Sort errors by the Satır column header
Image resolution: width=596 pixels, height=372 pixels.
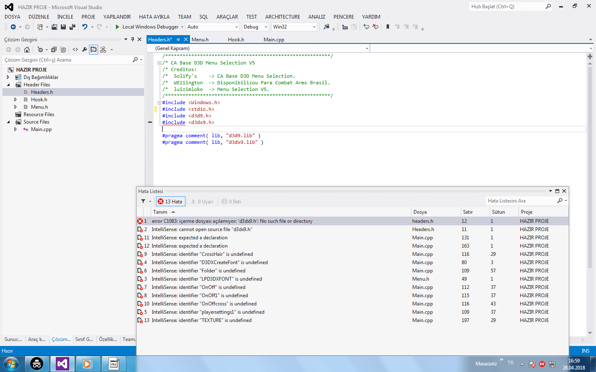475,212
